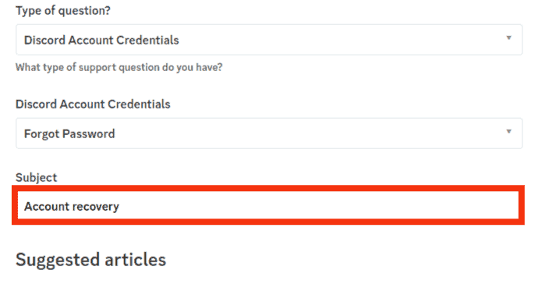
Task: Click the Forgot Password selected option text
Action: pyautogui.click(x=69, y=133)
